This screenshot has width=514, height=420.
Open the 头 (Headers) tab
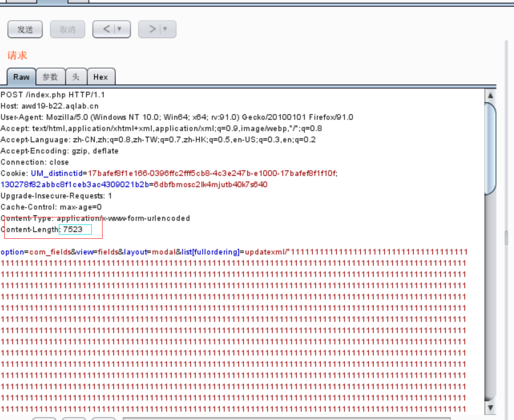76,77
